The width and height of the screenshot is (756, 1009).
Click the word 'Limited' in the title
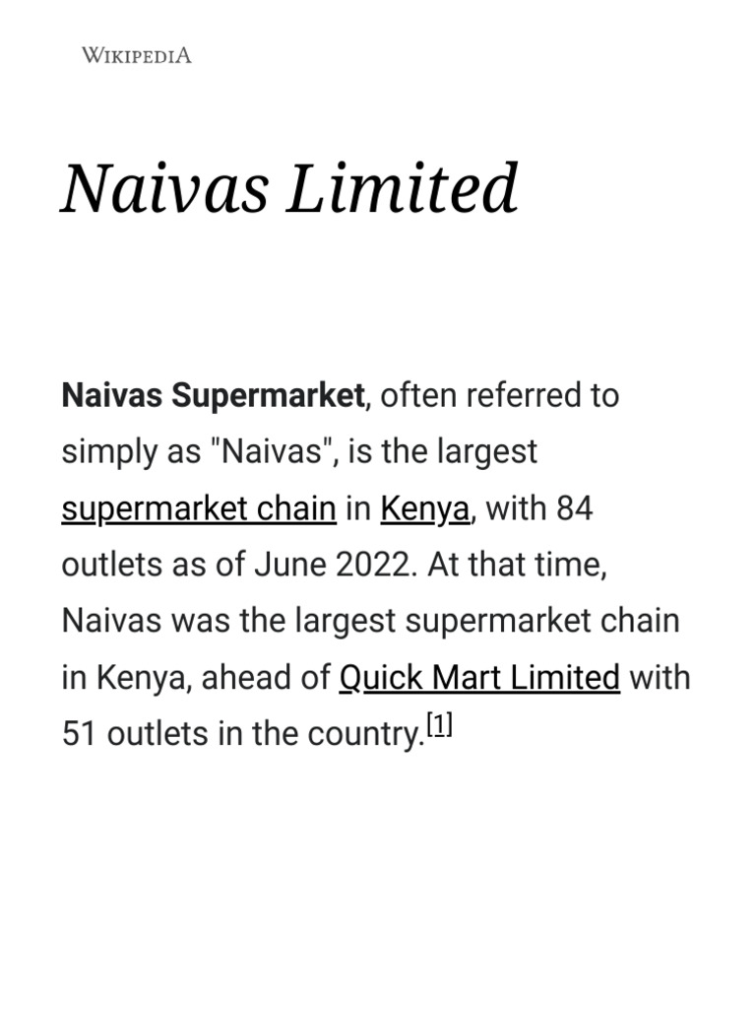402,188
